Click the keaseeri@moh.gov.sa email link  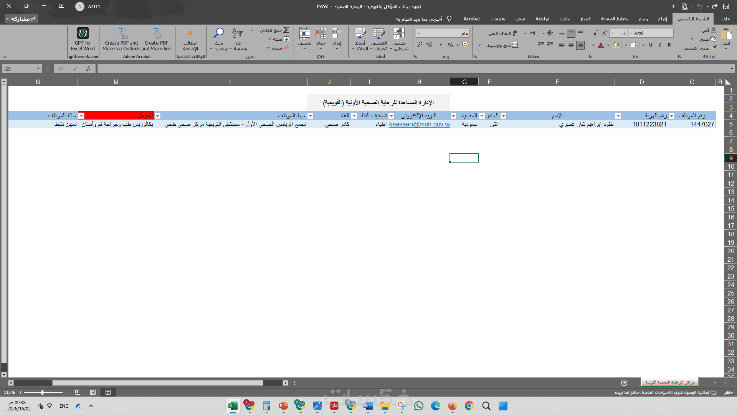(419, 124)
